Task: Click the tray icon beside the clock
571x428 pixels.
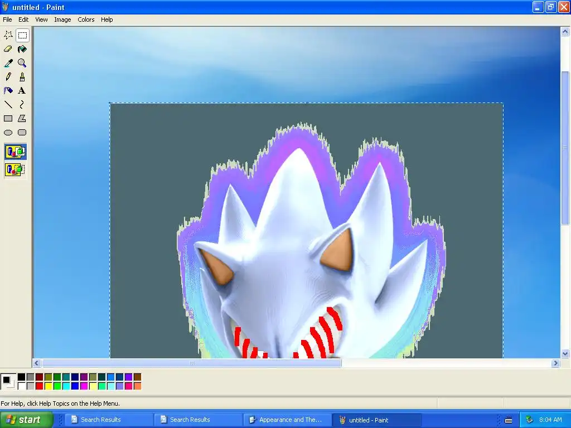Action: [529, 420]
